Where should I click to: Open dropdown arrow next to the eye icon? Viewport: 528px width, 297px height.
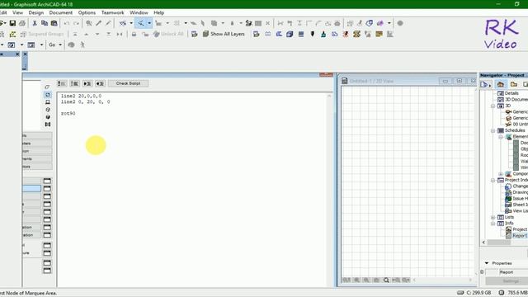coord(131,23)
